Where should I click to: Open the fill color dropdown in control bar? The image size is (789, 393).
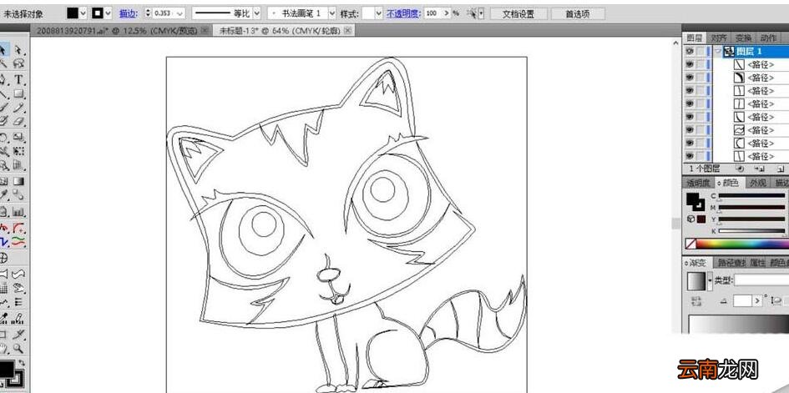click(x=83, y=13)
